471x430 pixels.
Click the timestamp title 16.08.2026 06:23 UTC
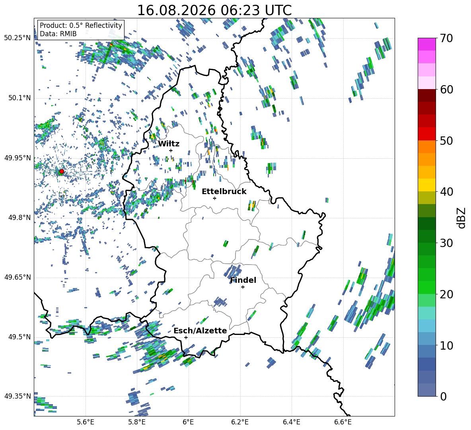(214, 10)
